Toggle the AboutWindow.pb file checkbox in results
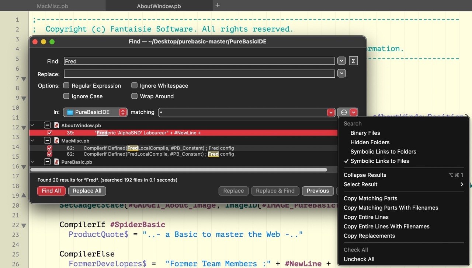 point(47,125)
